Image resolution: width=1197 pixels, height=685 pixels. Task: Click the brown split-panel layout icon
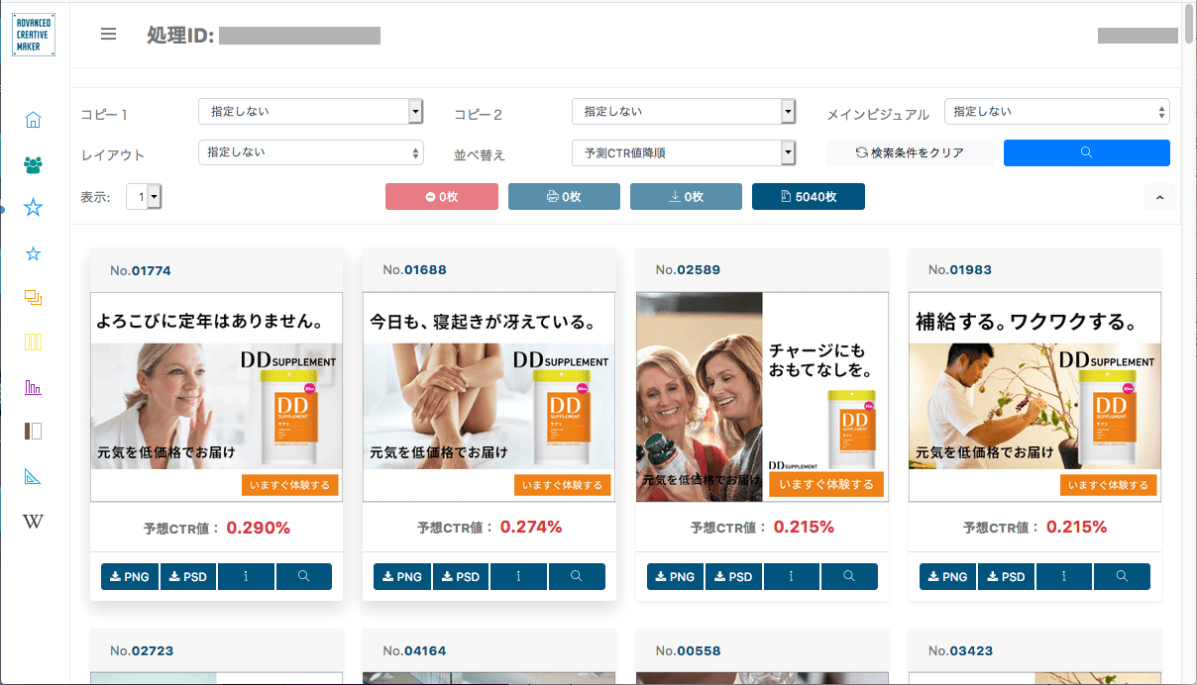pyautogui.click(x=33, y=431)
